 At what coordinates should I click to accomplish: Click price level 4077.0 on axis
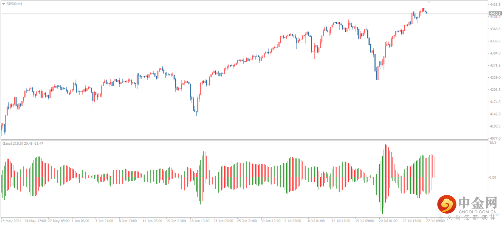point(495,138)
